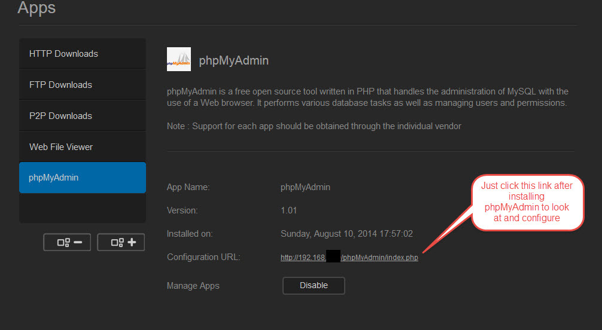Click the Configuration URL label
The image size is (602, 330).
(203, 257)
